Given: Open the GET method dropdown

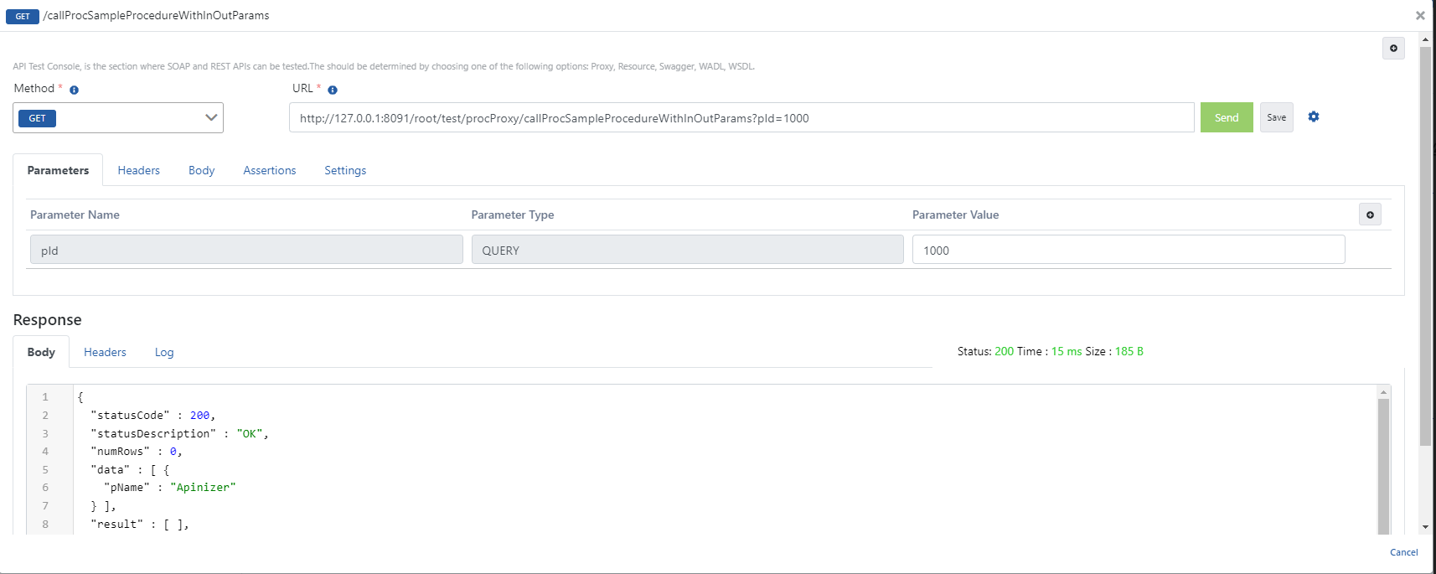Looking at the screenshot, I should [x=118, y=118].
